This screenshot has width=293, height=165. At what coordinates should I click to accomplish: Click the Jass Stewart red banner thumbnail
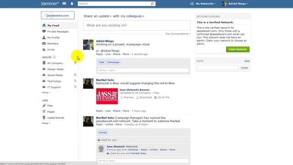pyautogui.click(x=107, y=96)
